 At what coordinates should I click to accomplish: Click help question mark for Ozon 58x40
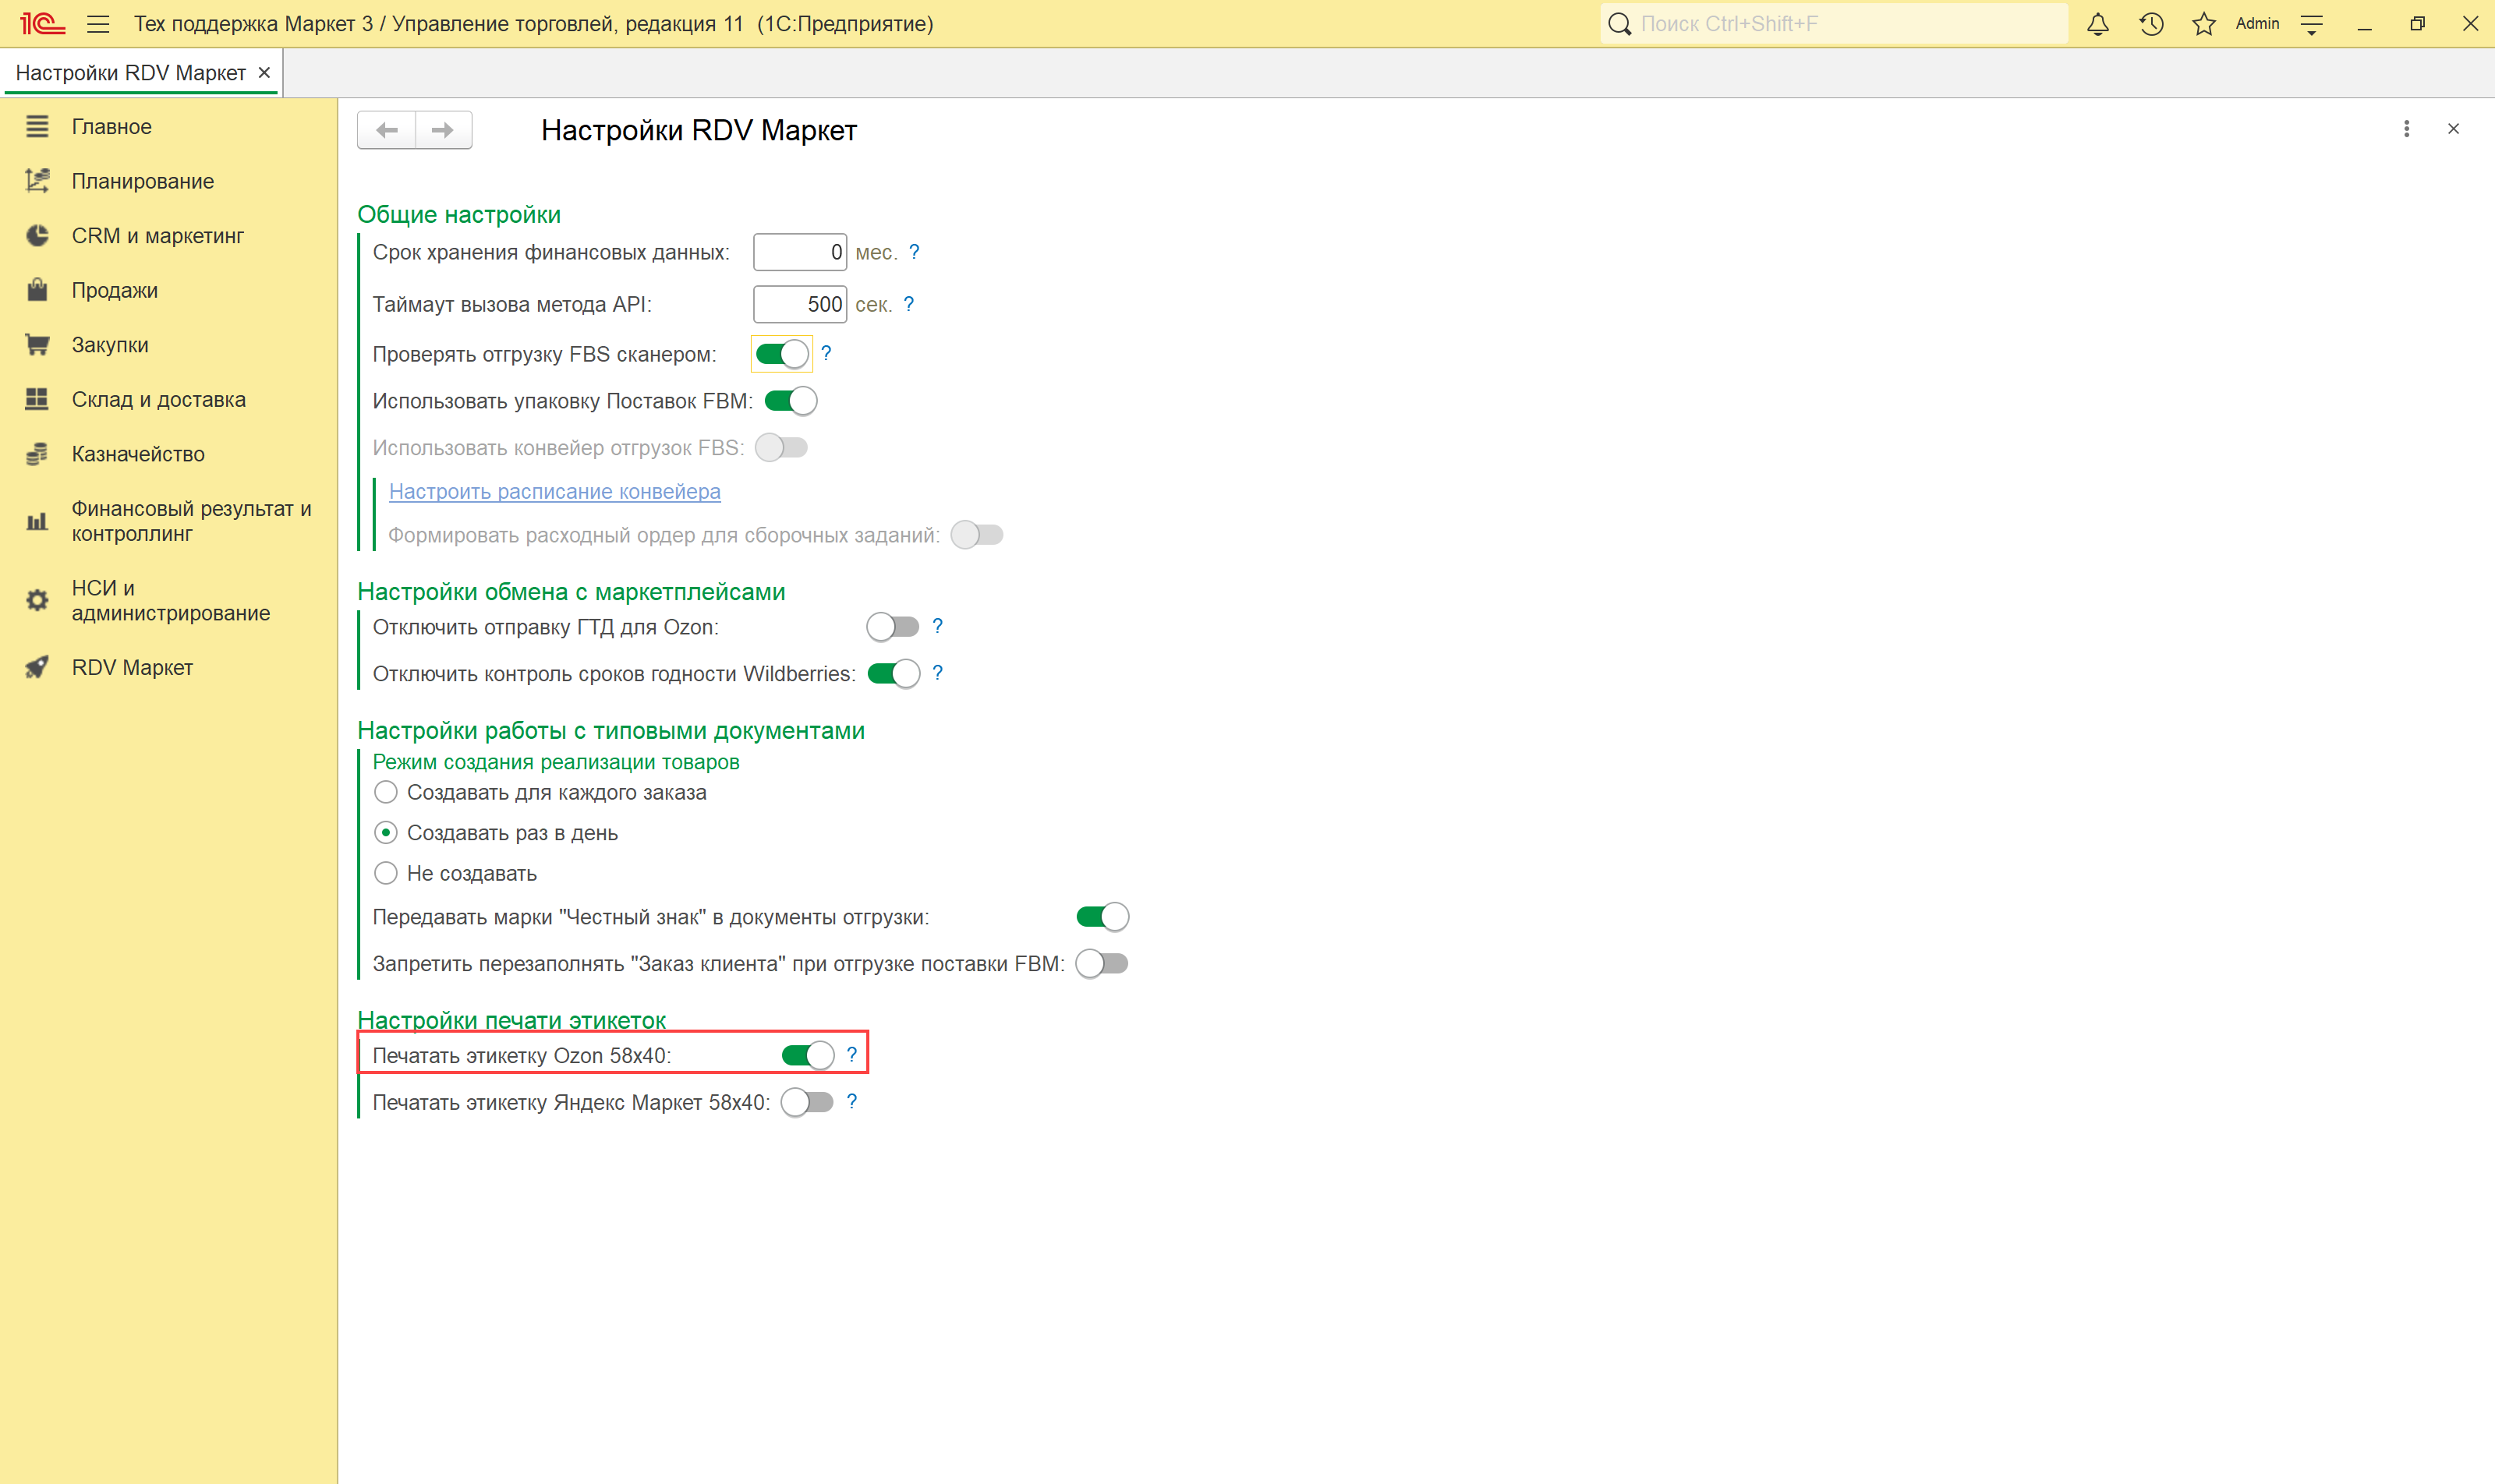851,1054
